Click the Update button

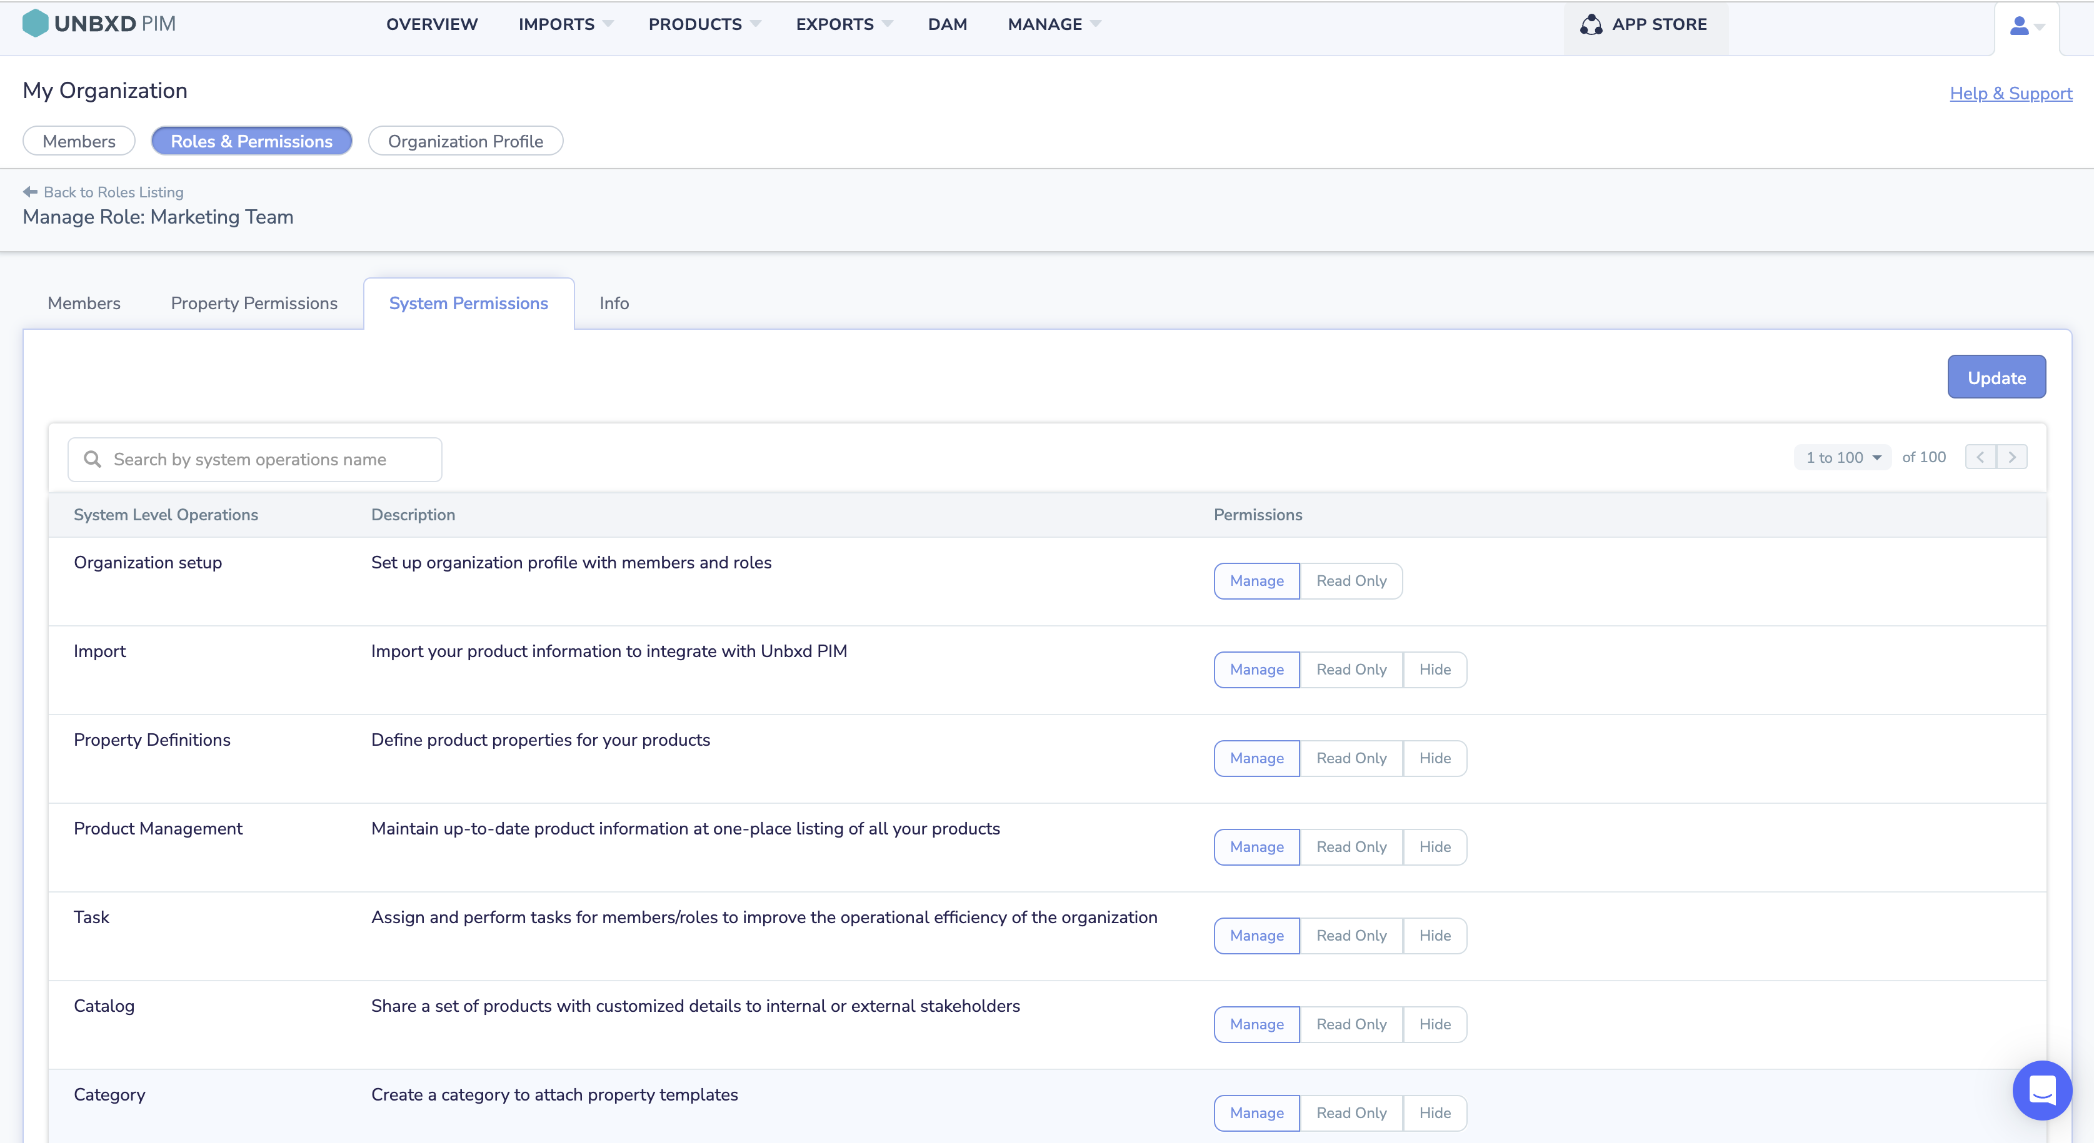pos(1996,378)
